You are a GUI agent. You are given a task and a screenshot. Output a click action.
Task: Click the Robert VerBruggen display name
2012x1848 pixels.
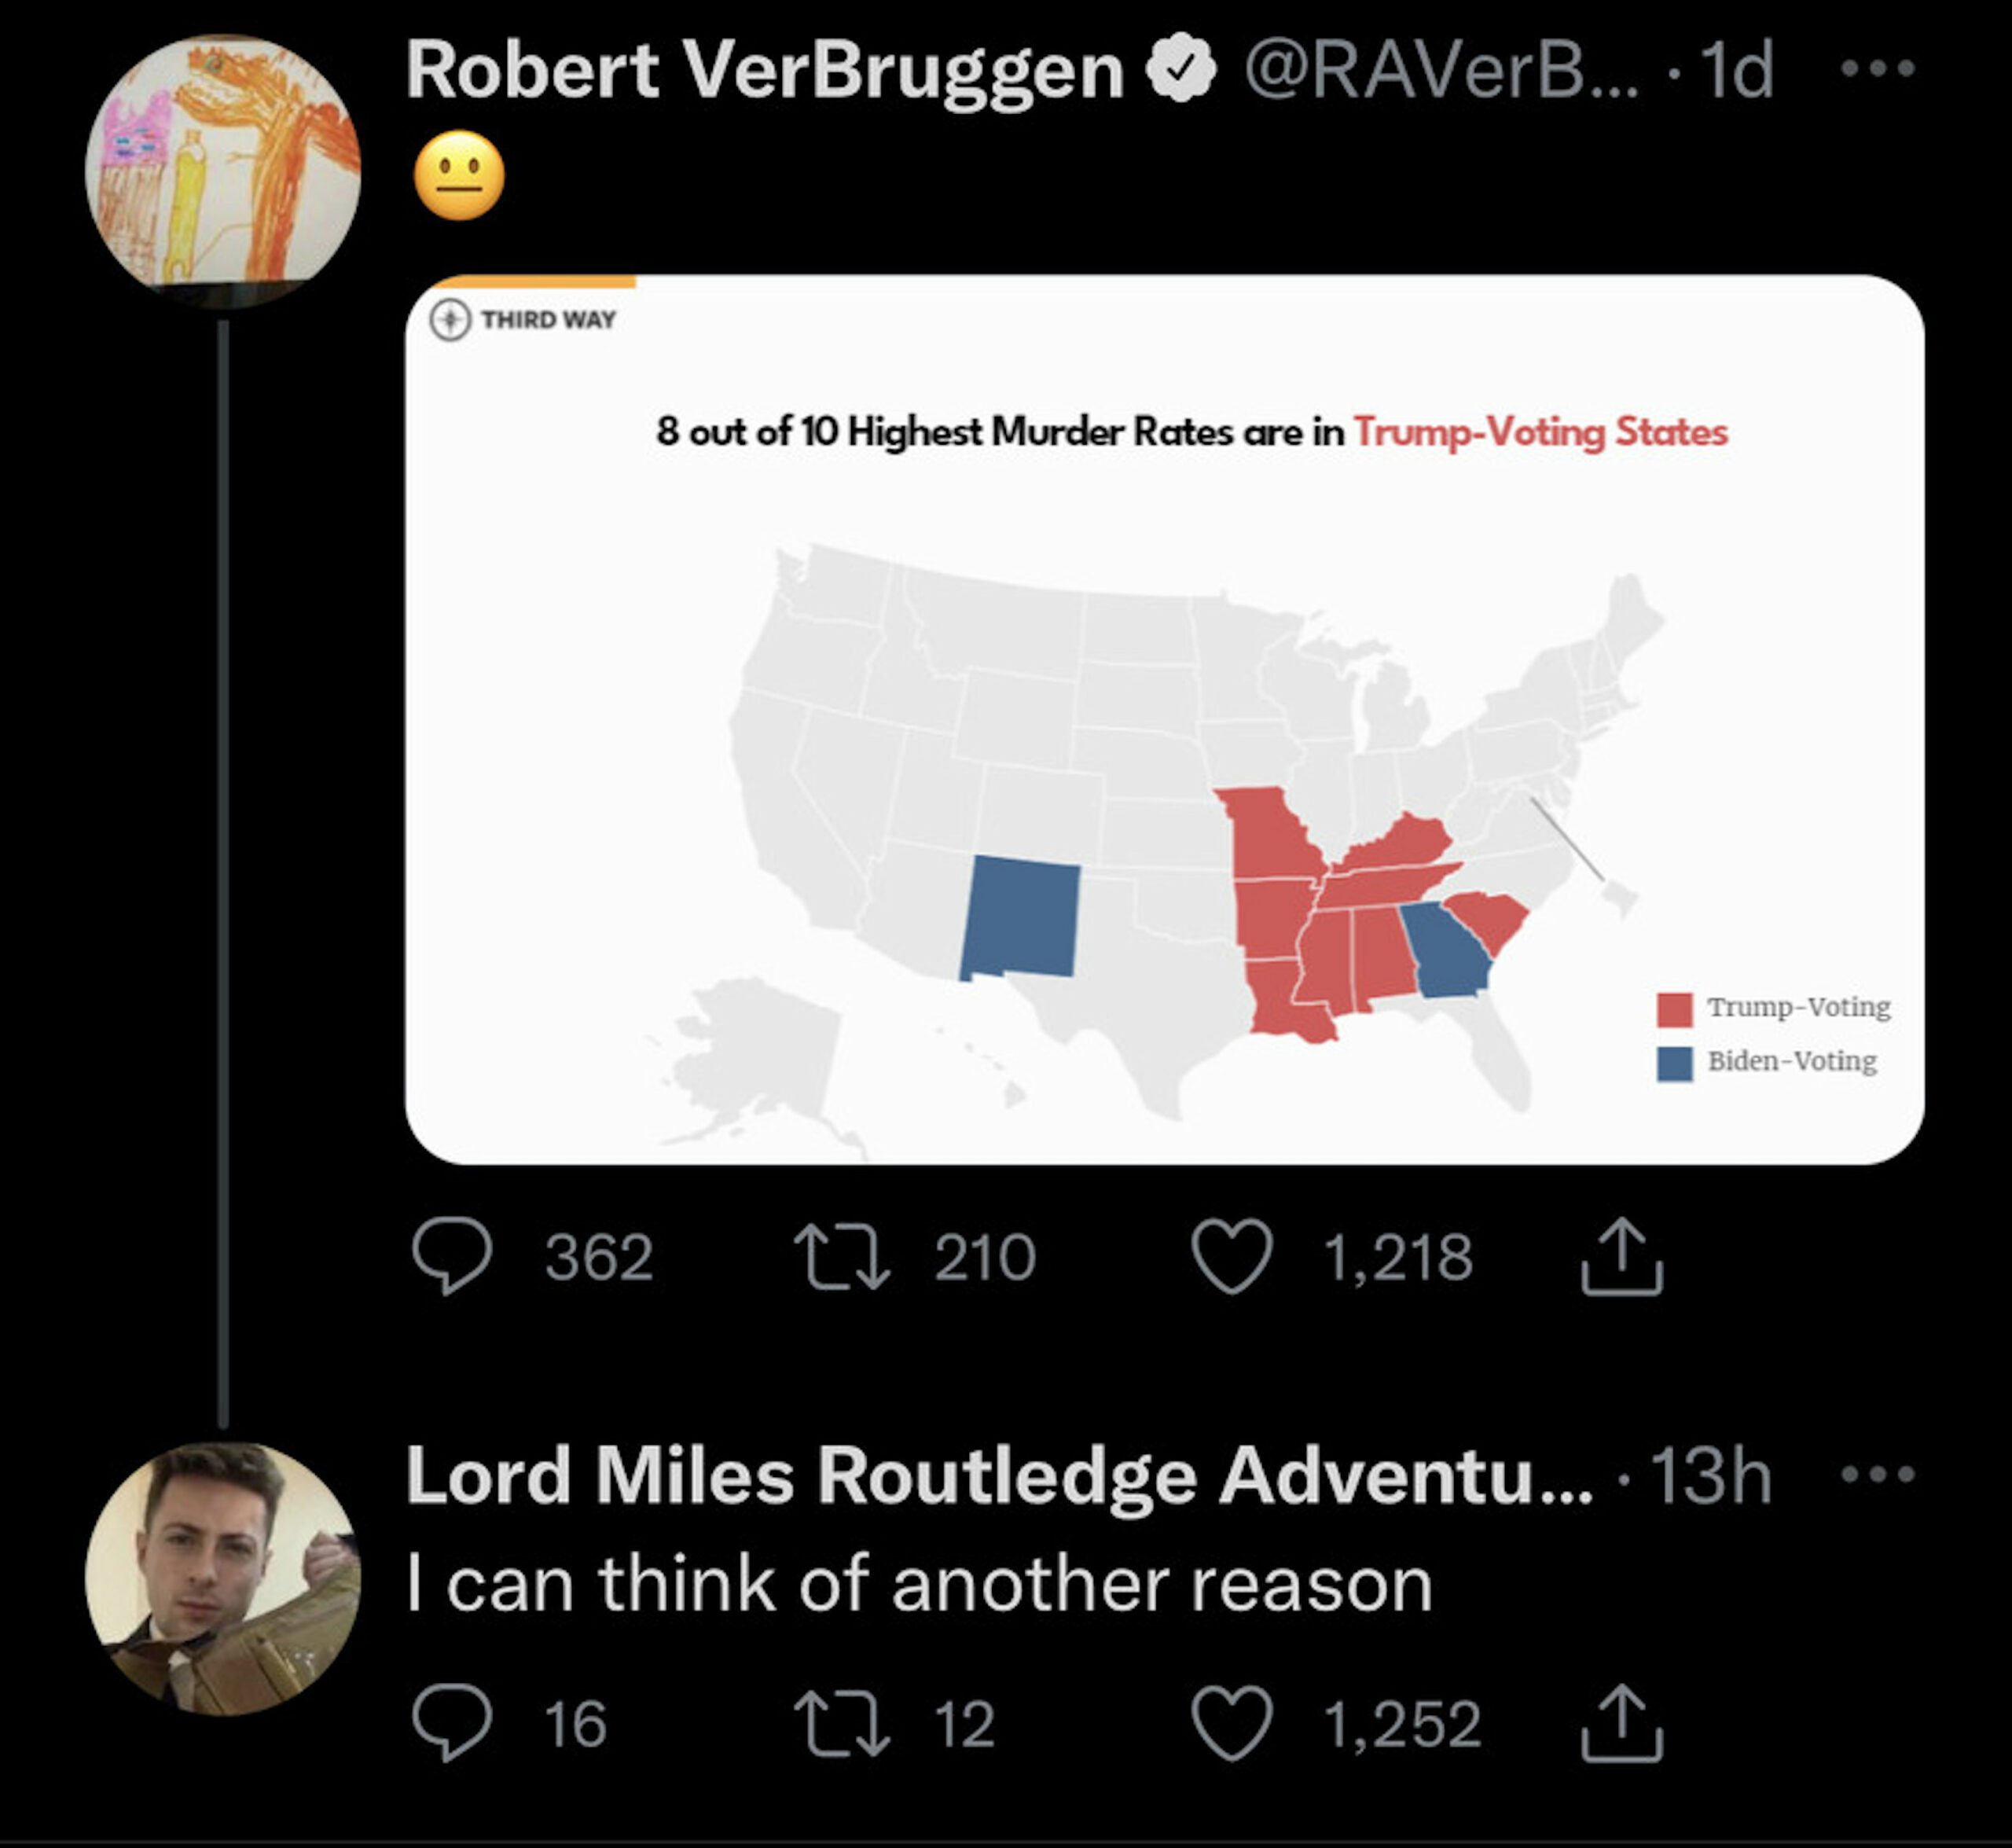[x=765, y=71]
